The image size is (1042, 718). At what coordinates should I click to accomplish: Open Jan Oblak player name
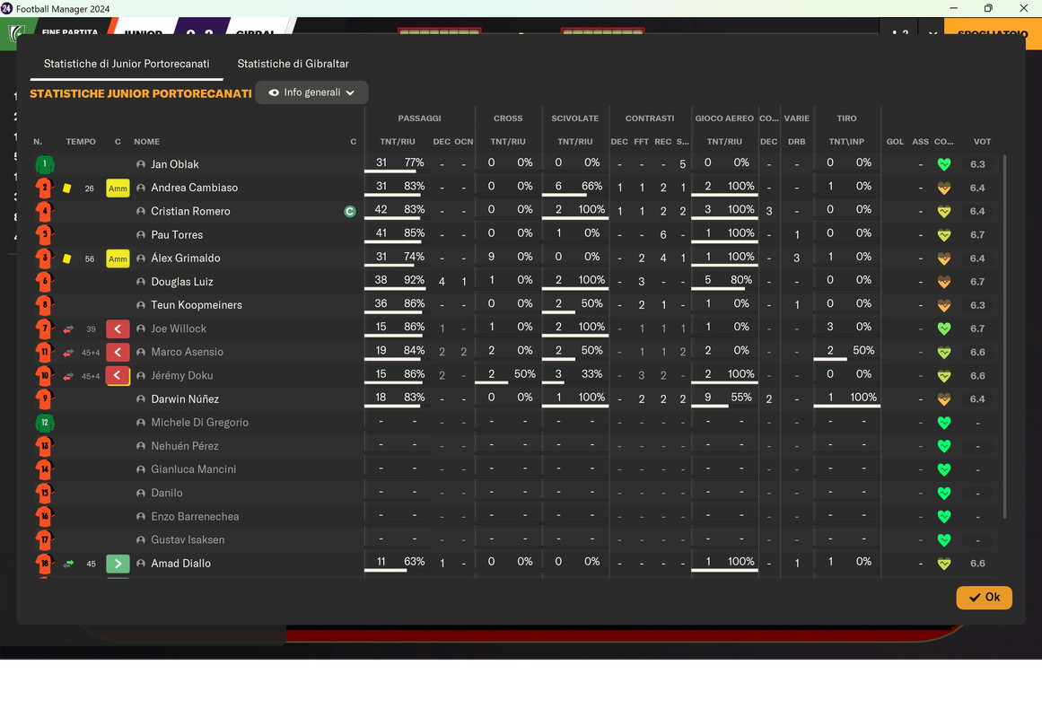pos(175,164)
